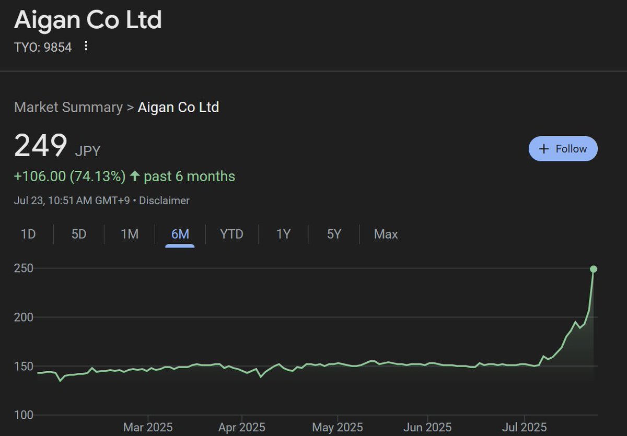Image resolution: width=627 pixels, height=436 pixels.
Task: Click the May 2025 axis label
Action: 338,427
